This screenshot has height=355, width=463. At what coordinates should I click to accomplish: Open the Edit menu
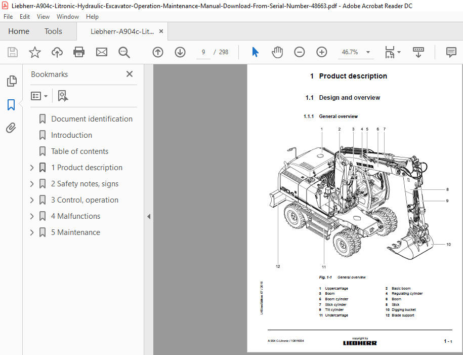tap(25, 17)
